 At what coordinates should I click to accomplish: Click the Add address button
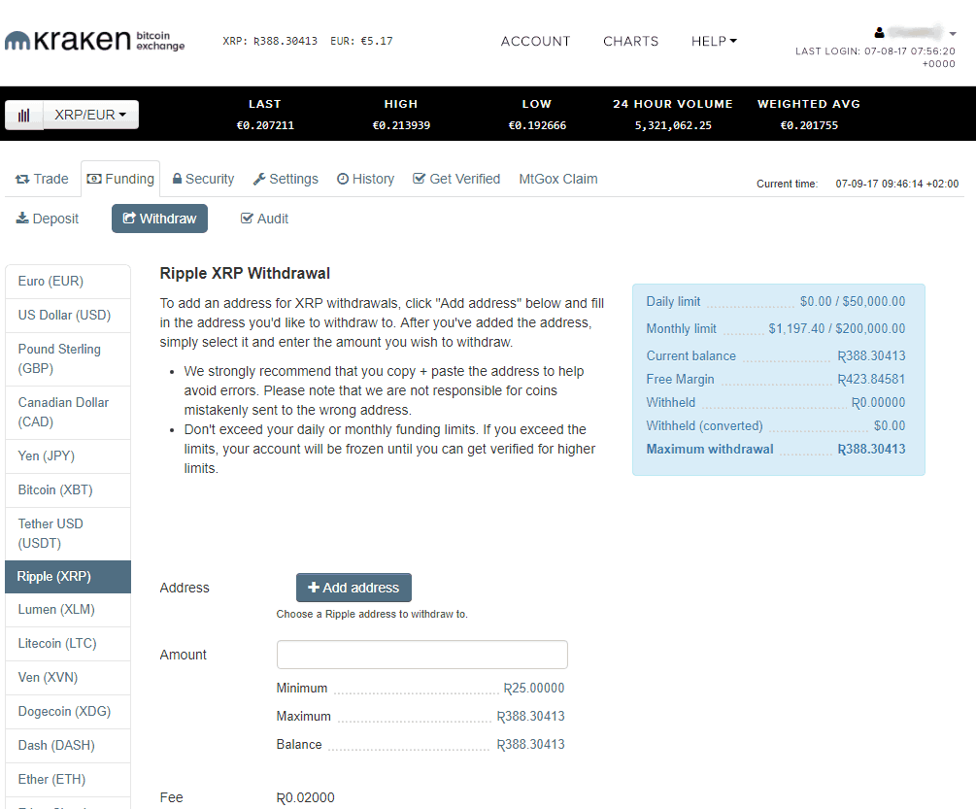[353, 588]
